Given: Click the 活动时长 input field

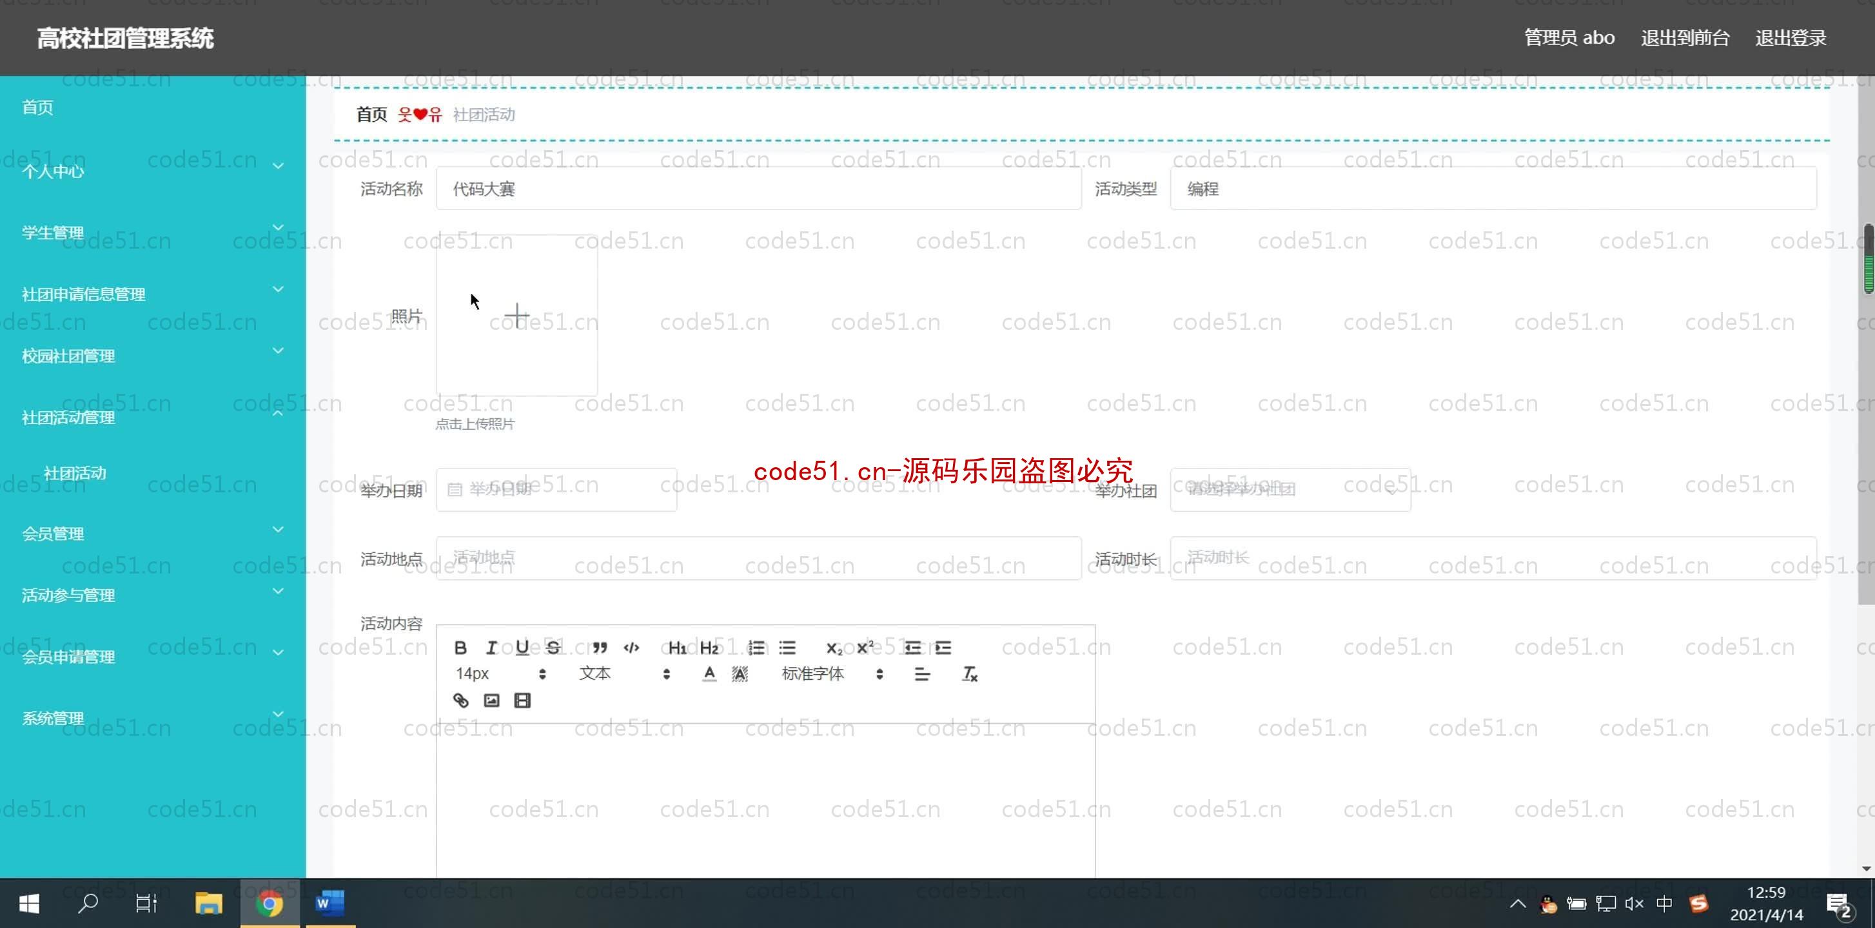Looking at the screenshot, I should (x=1493, y=558).
